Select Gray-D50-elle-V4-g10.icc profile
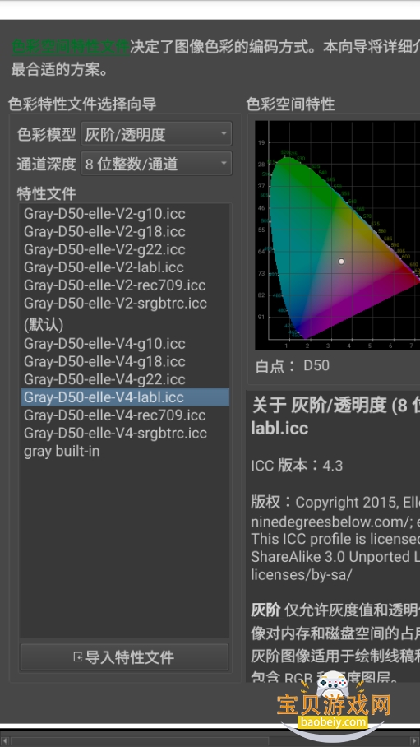Screen dimensions: 420x747 (125, 344)
